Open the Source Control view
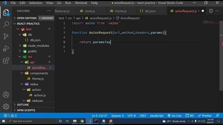The width and height of the screenshot is (223, 125). [x=6, y=36]
